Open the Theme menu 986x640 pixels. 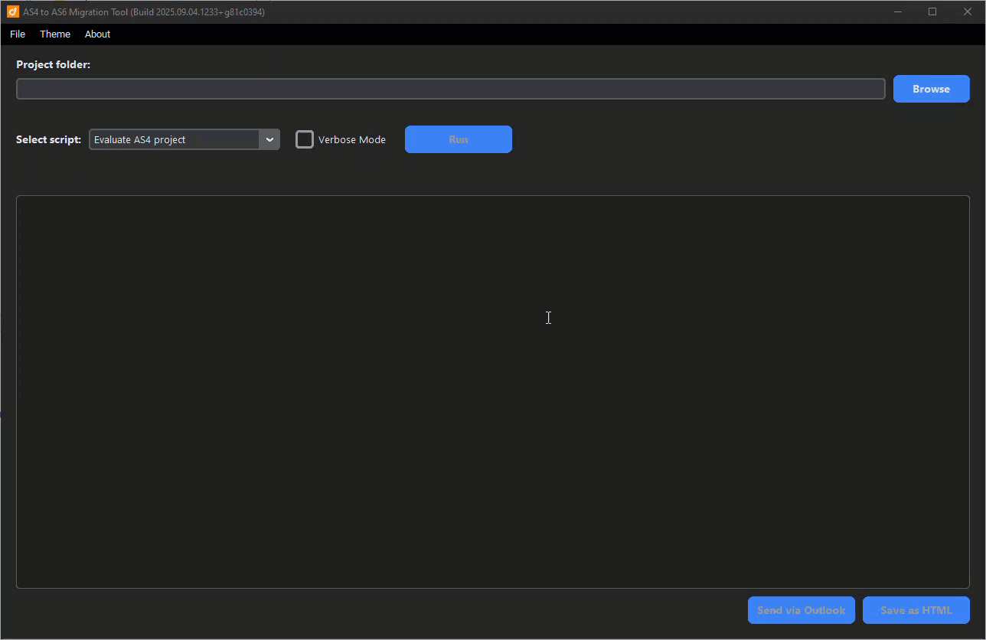click(55, 34)
